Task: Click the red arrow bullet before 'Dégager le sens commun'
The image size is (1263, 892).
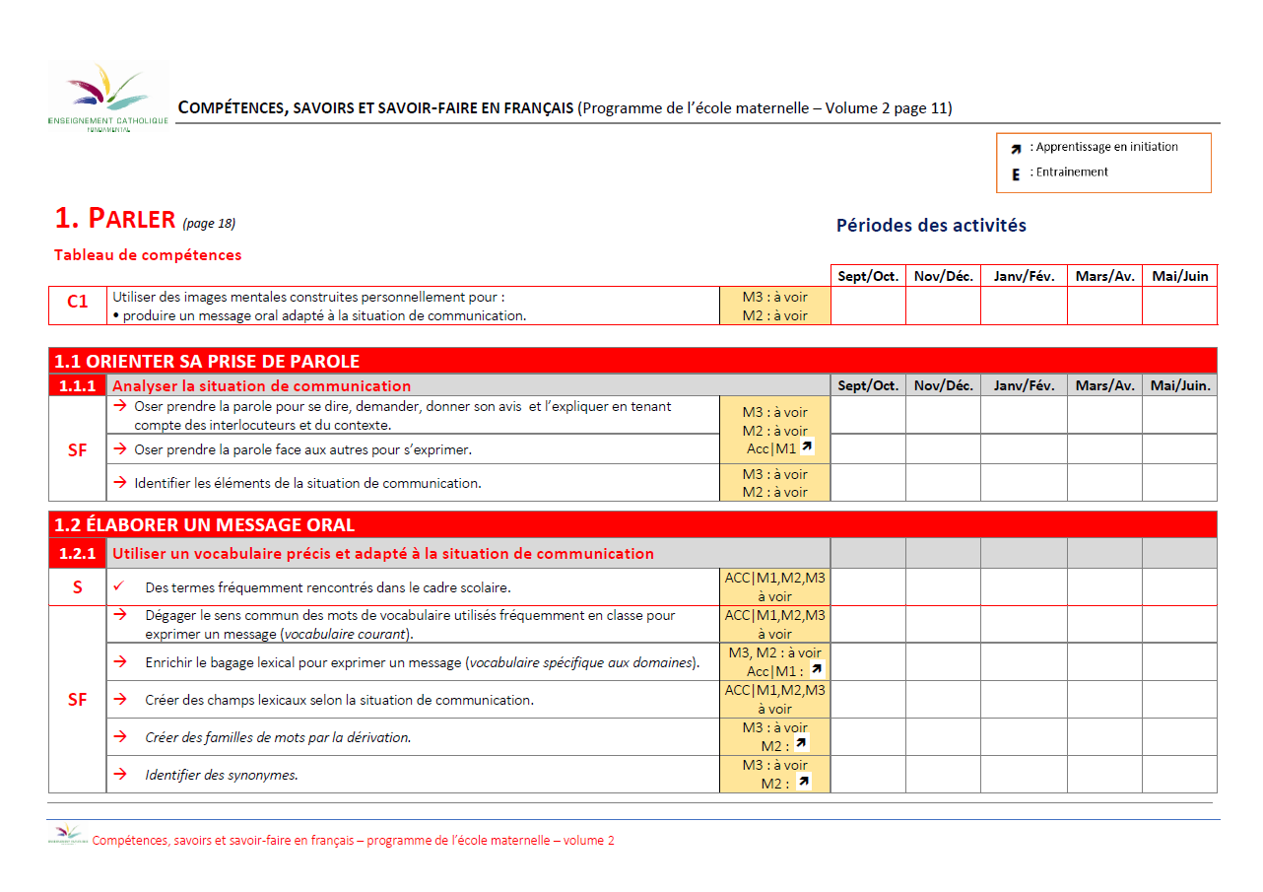Action: point(120,614)
